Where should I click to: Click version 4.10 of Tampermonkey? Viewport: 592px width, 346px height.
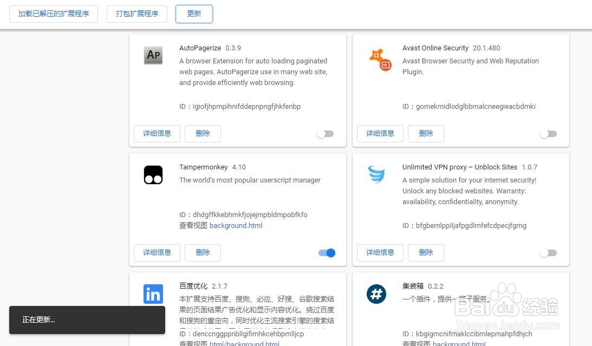[239, 167]
